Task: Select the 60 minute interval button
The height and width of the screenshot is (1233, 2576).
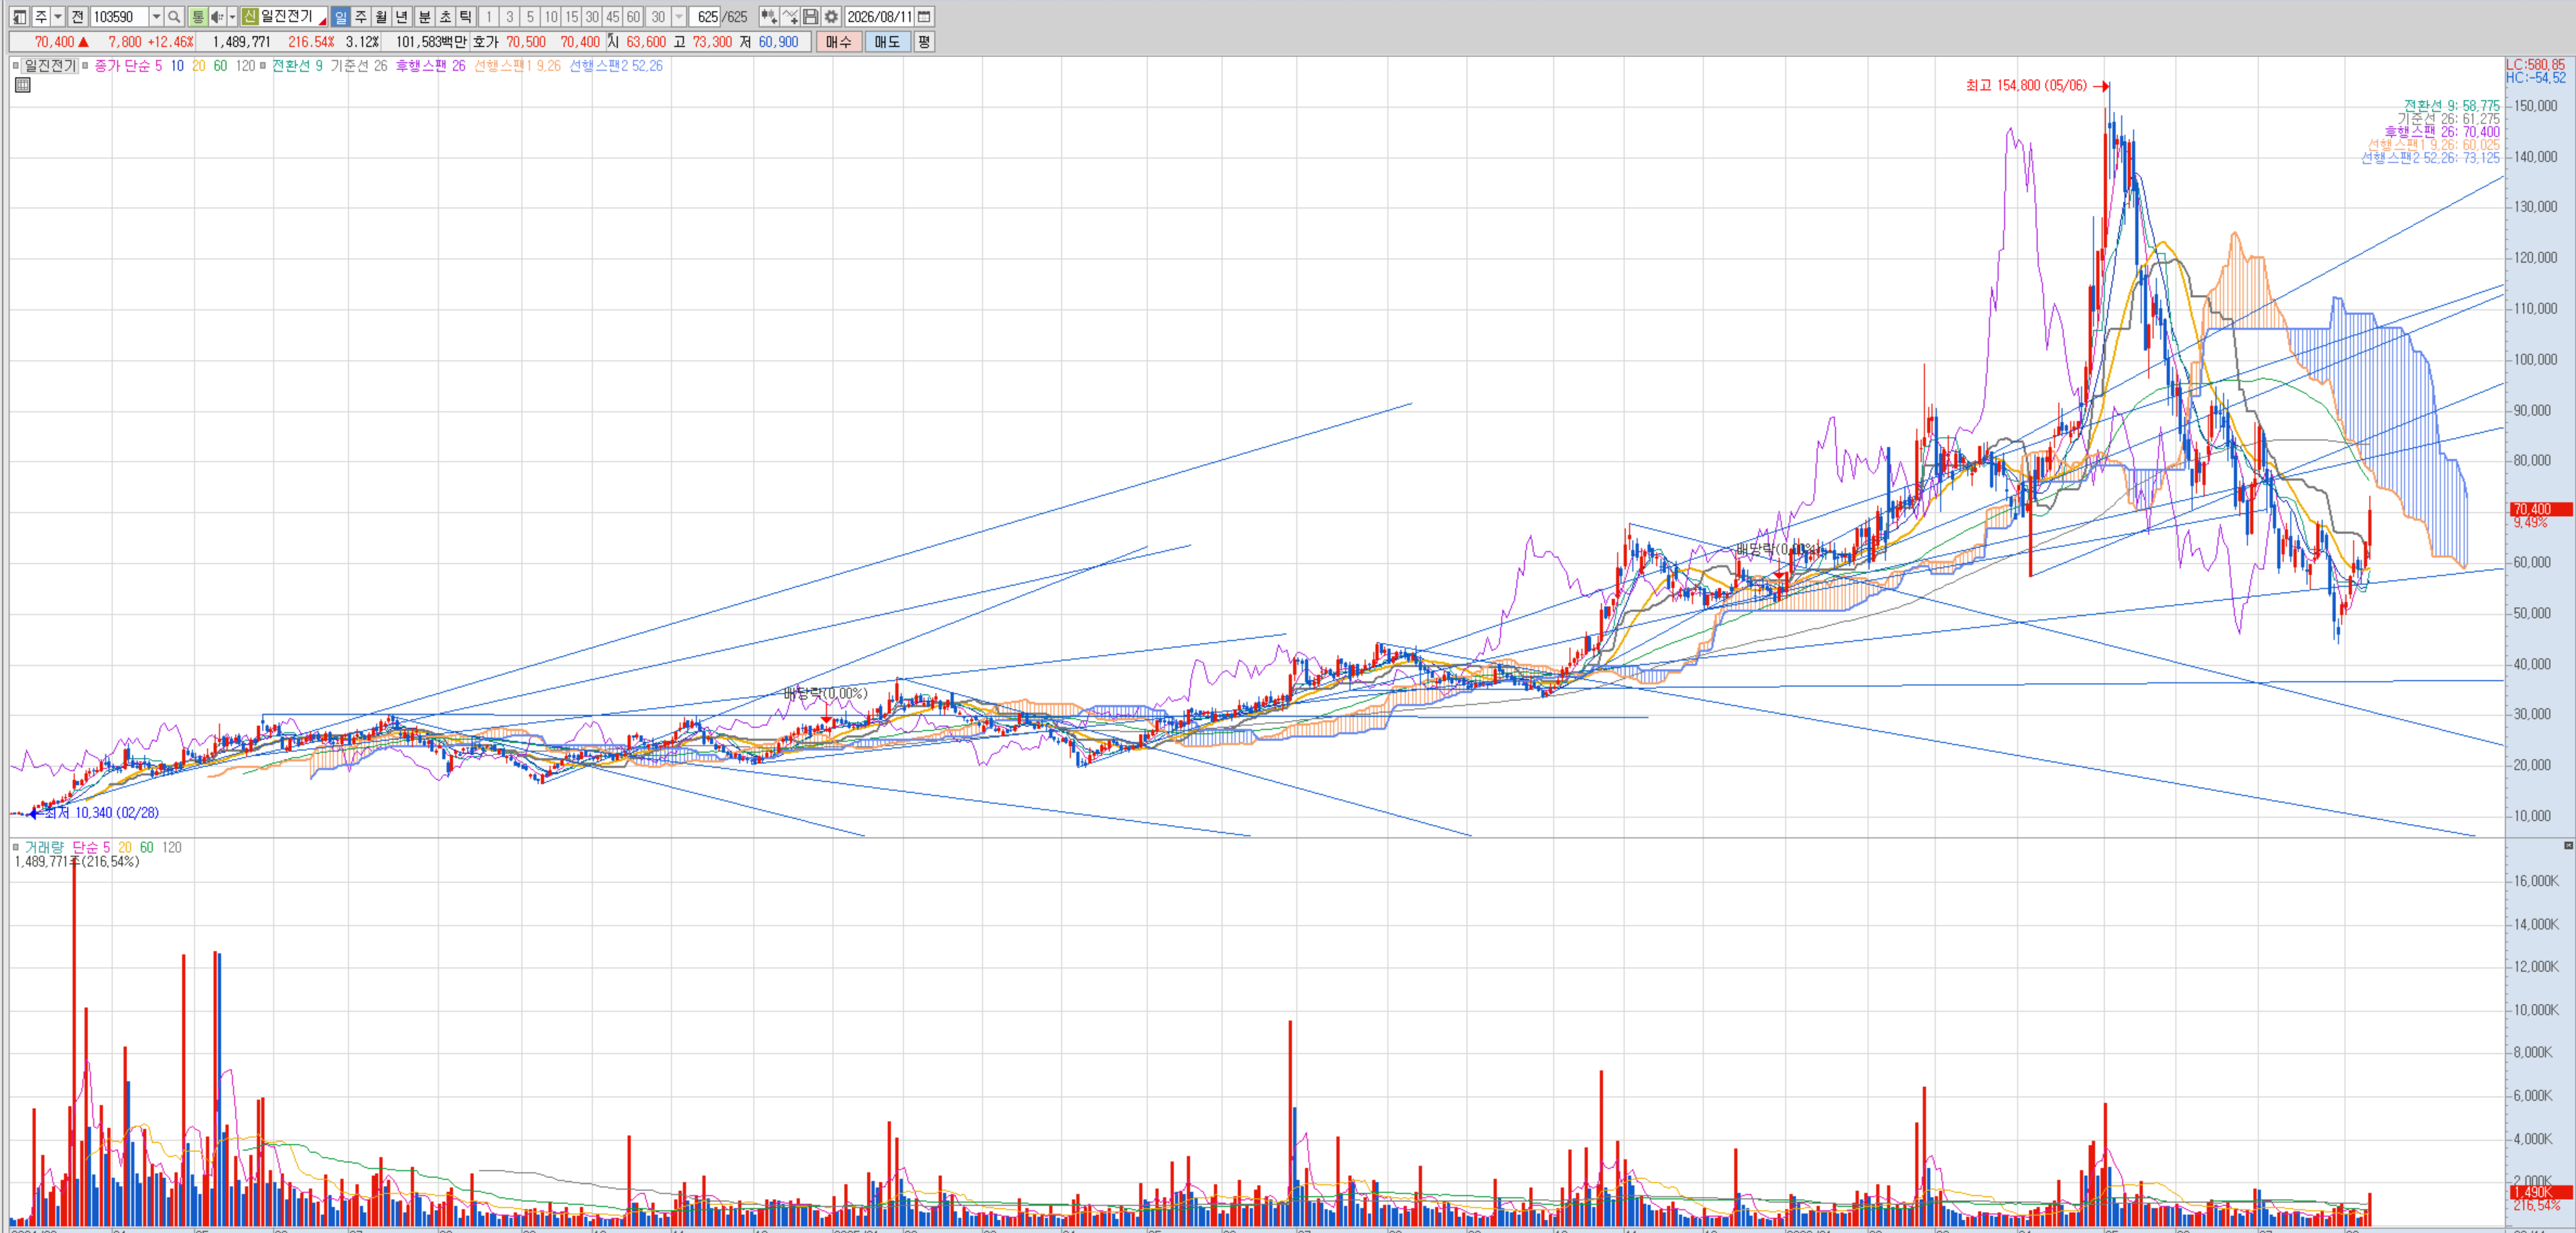Action: 633,16
